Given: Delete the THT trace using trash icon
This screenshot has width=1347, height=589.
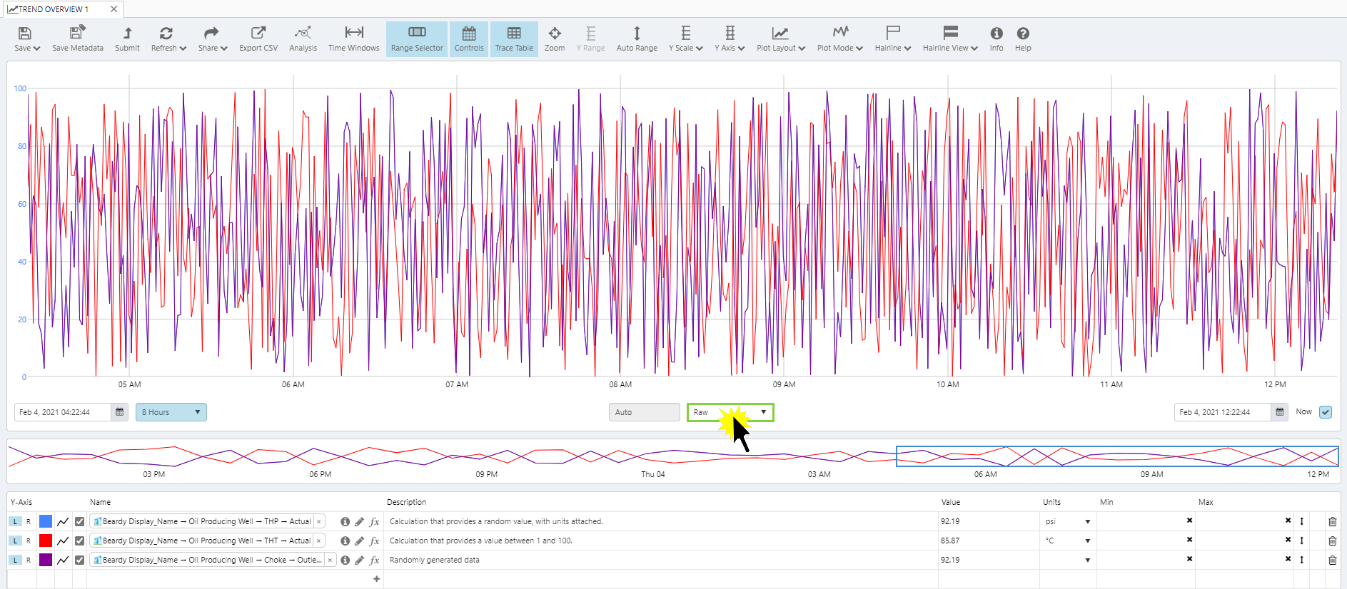Looking at the screenshot, I should click(1332, 541).
